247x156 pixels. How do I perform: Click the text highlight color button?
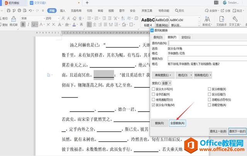coord(67,25)
